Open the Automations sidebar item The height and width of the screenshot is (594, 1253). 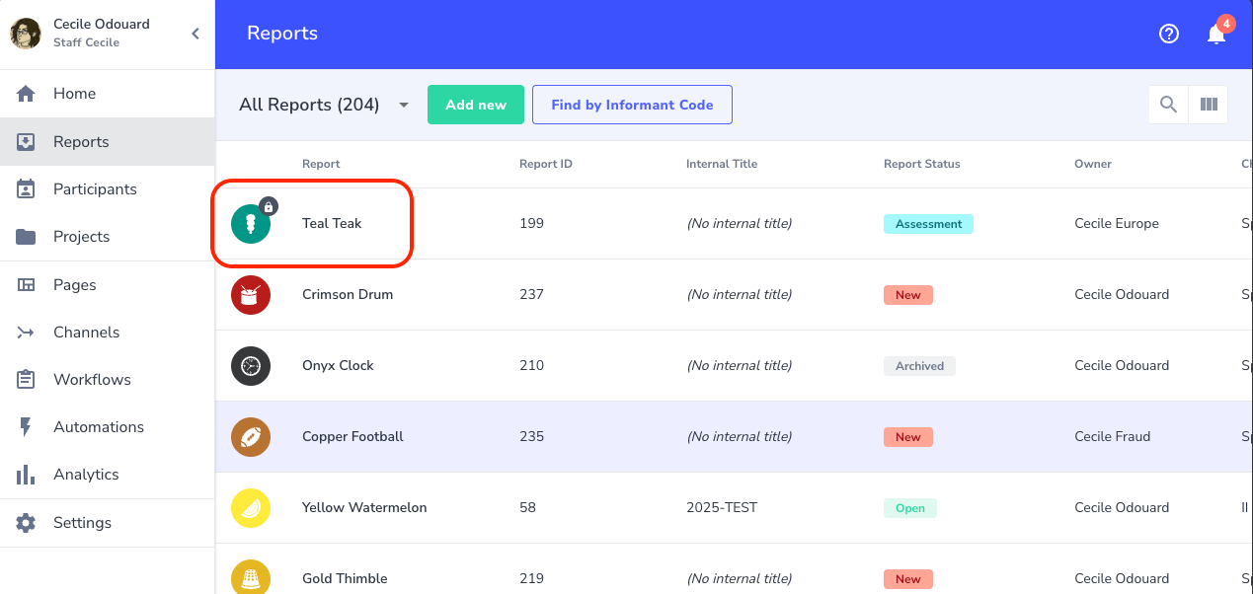point(98,427)
